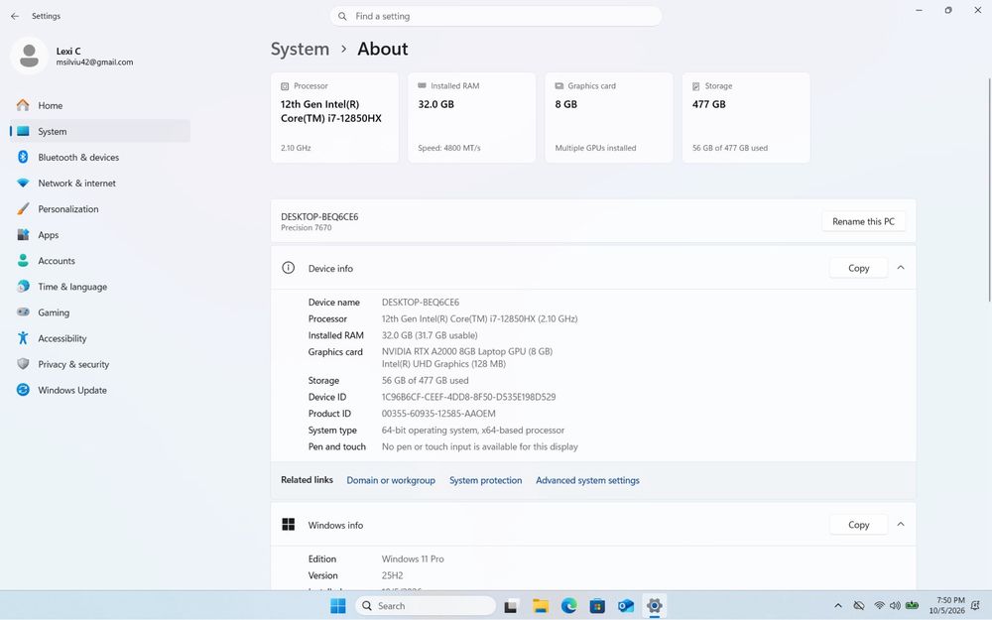Click the crossed-out cloud tray icon
992x620 pixels.
tap(858, 605)
